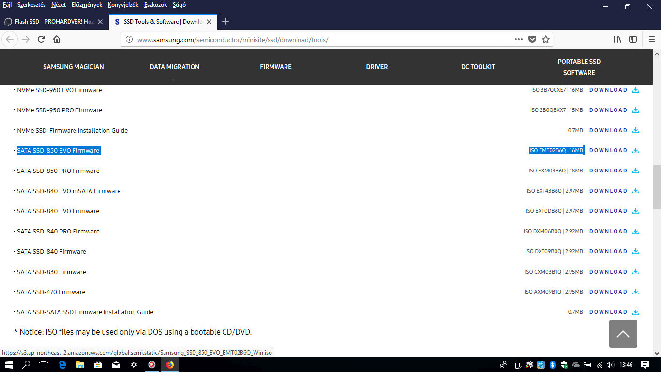Screen dimensions: 661x372
Task: Open Windows taskbar search
Action: coord(27,365)
